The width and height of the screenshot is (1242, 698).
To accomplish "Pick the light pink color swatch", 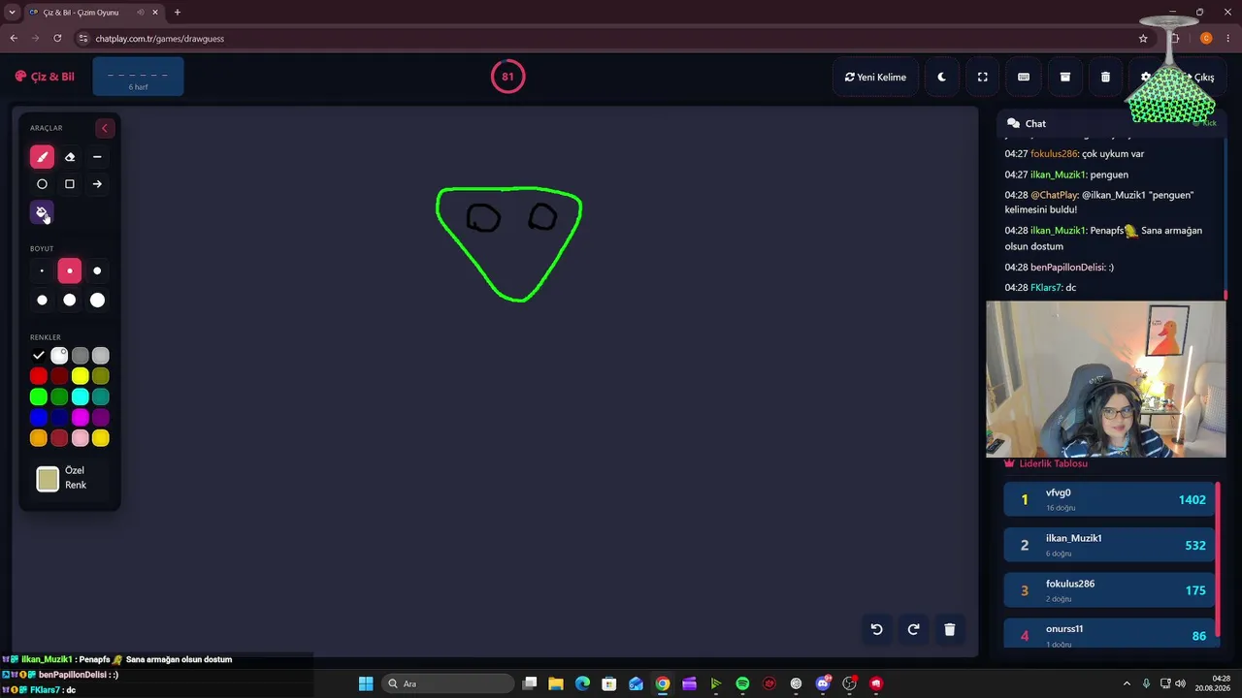I will pos(81,438).
